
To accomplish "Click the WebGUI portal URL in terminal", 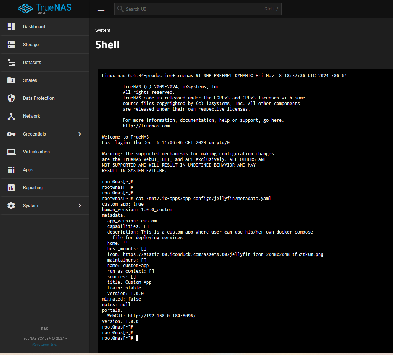I will [162, 316].
